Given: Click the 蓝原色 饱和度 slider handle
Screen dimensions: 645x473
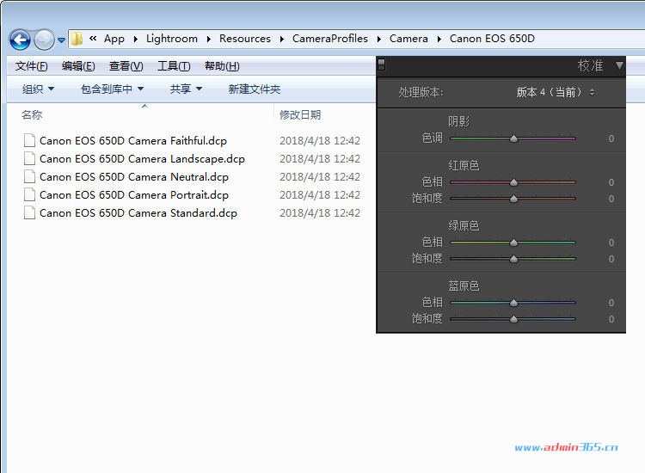Looking at the screenshot, I should coord(513,319).
